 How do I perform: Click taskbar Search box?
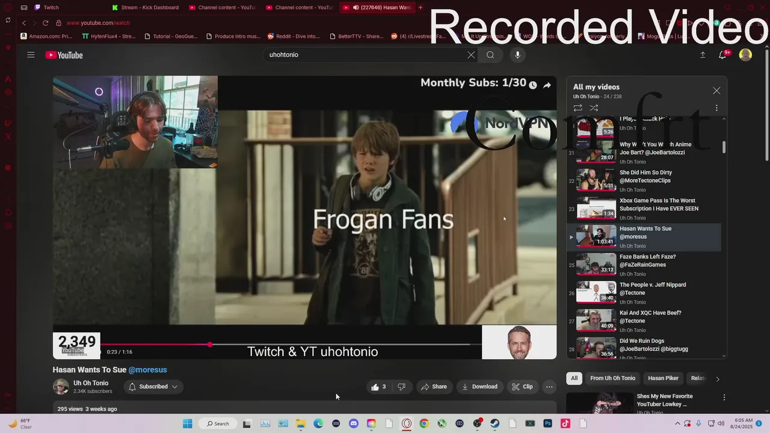point(218,423)
